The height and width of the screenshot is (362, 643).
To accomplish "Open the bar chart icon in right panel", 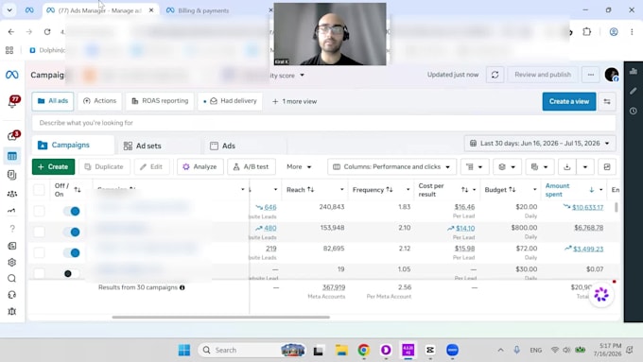I will (634, 71).
